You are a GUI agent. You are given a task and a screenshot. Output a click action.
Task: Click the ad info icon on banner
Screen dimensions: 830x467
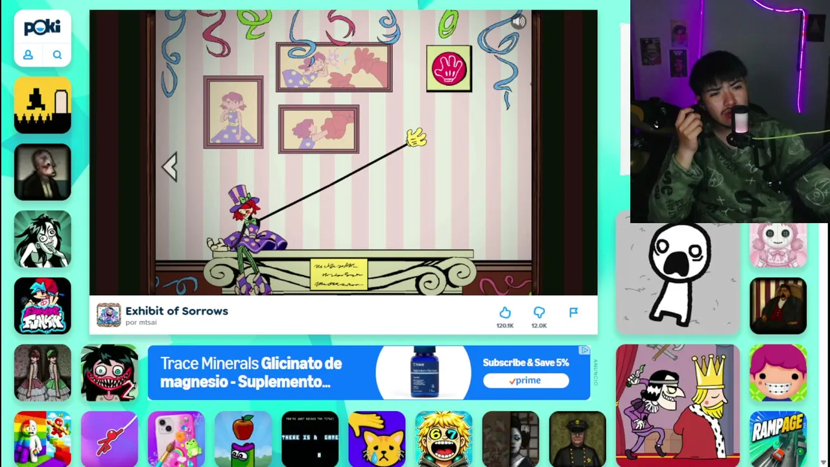tap(585, 350)
